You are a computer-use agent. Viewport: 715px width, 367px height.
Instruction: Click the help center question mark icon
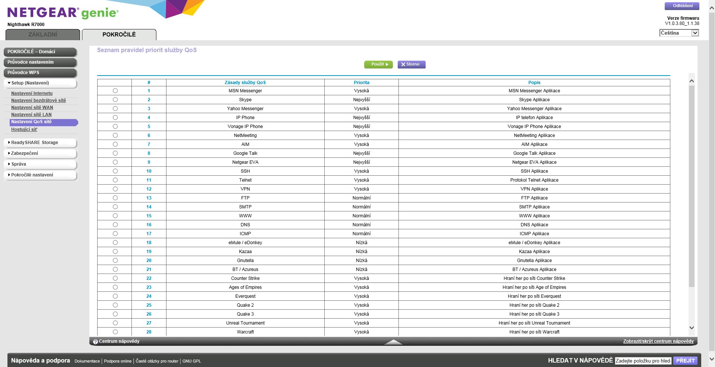coord(95,342)
